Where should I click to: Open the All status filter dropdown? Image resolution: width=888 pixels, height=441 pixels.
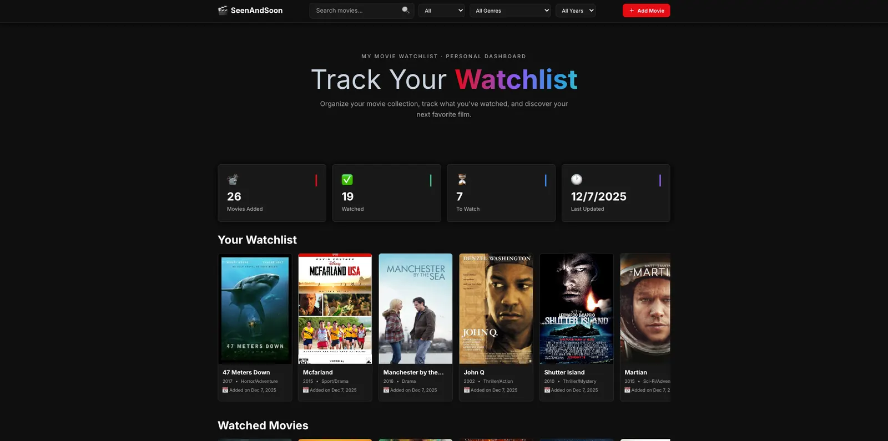[x=442, y=11]
